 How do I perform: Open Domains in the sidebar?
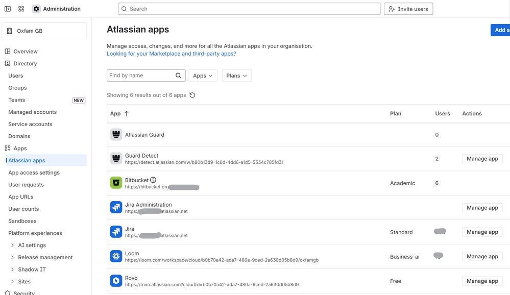(19, 136)
